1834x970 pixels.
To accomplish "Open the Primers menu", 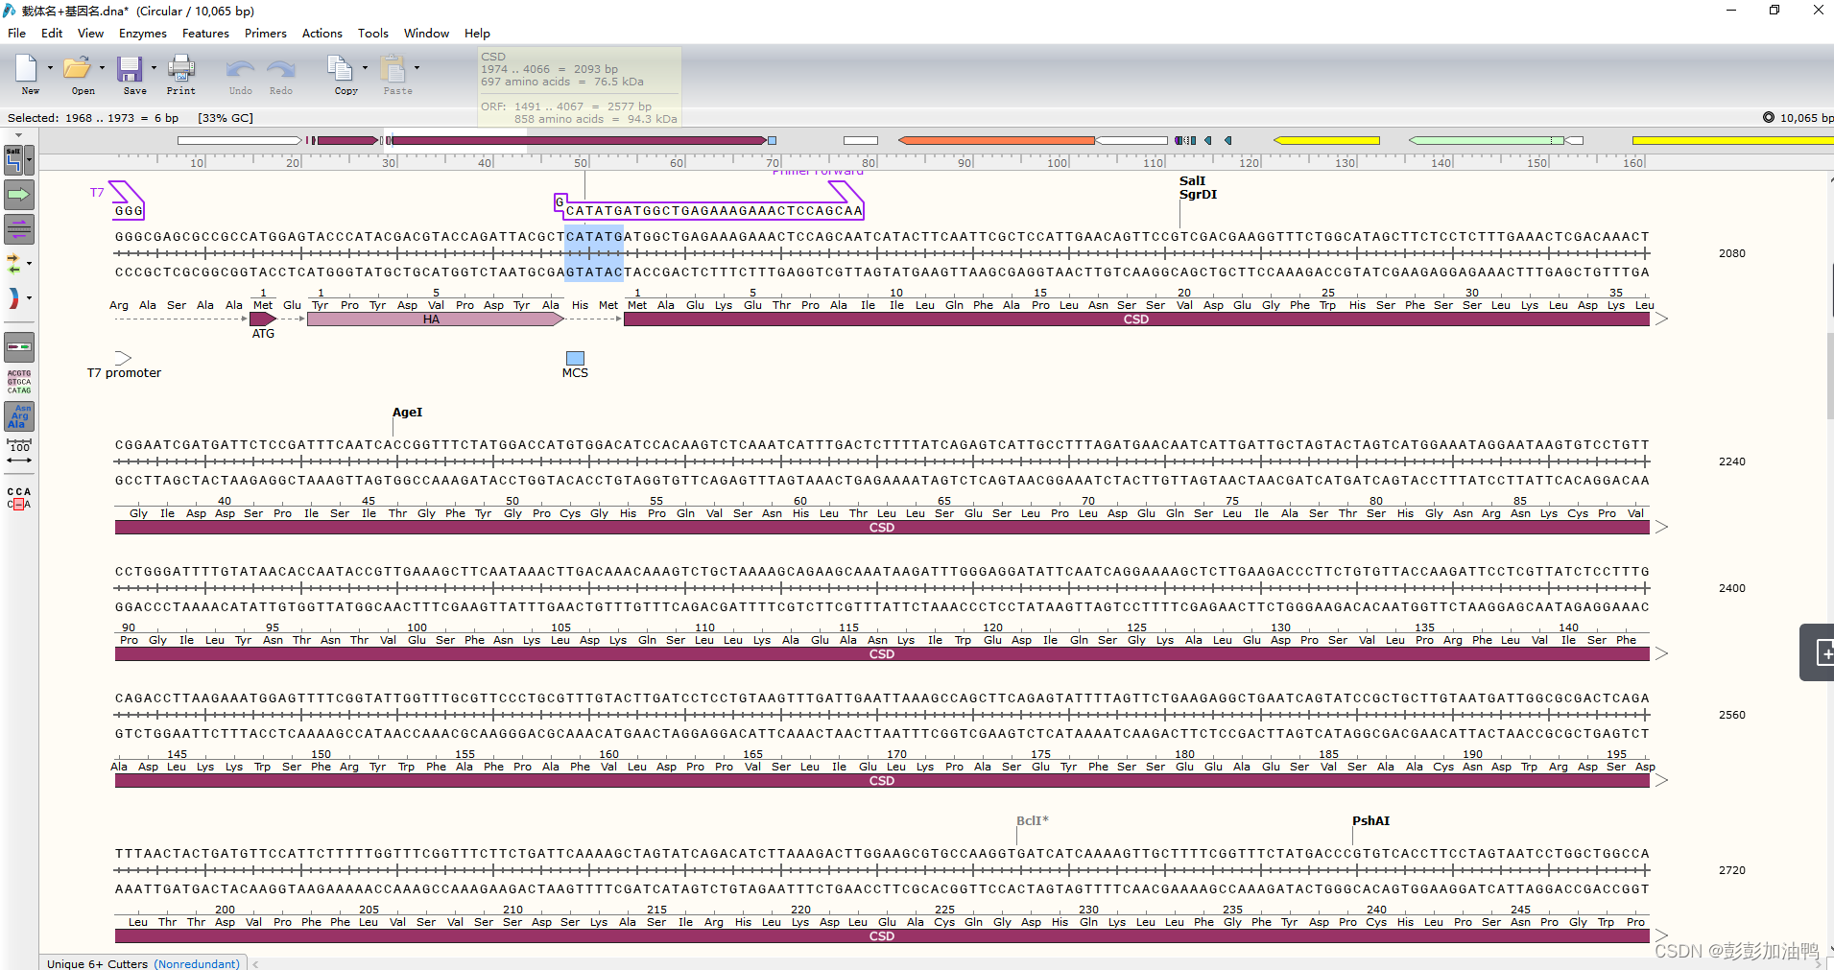I will [266, 33].
